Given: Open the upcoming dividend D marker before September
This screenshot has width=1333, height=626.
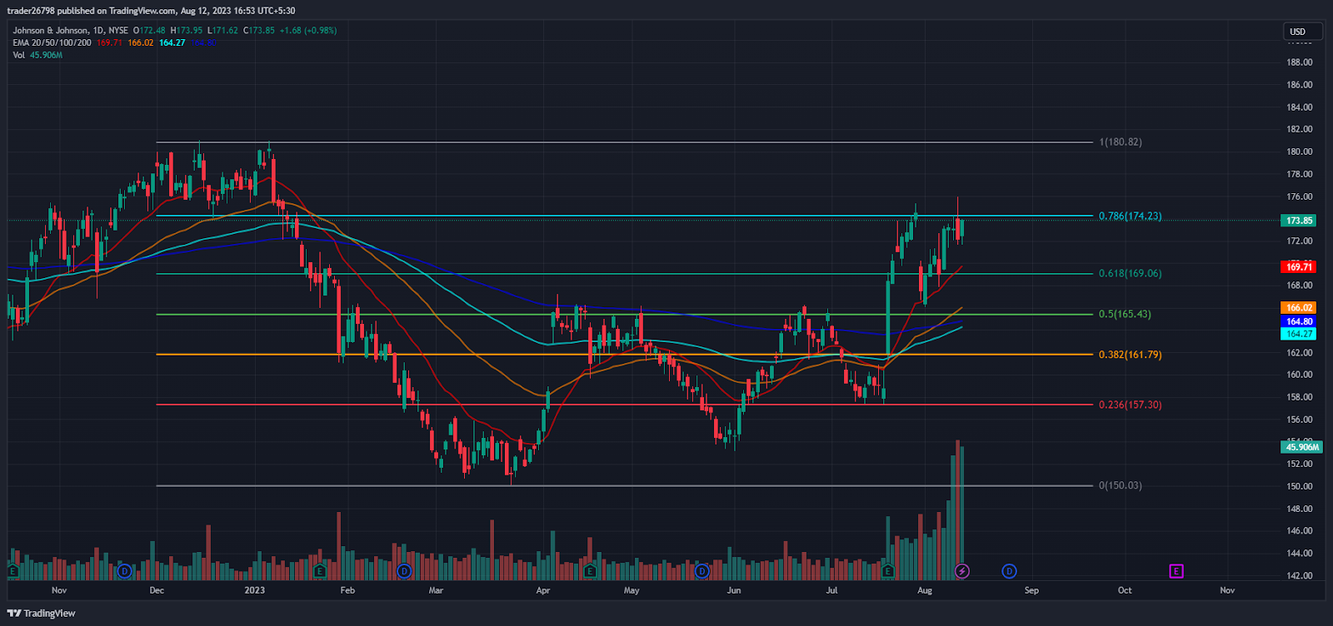Looking at the screenshot, I should (1009, 571).
